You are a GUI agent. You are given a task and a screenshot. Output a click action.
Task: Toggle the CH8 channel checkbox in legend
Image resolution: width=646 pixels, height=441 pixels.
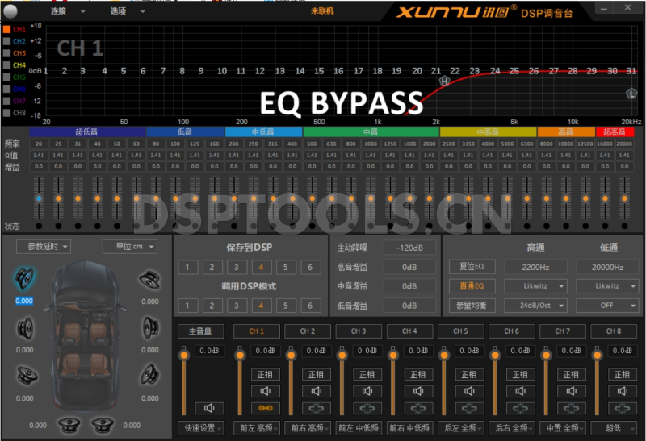tap(7, 114)
